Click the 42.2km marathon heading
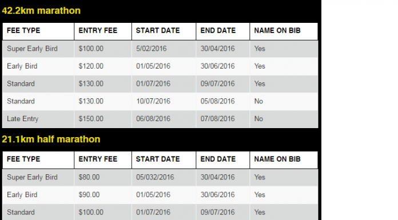 coord(41,11)
